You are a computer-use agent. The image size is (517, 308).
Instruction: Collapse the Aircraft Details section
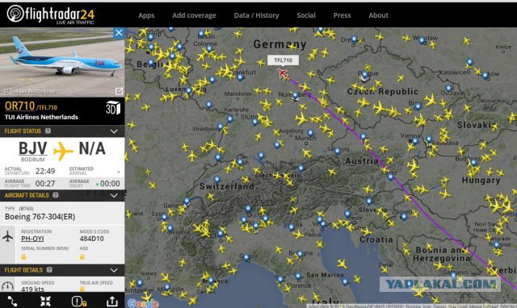tap(114, 195)
